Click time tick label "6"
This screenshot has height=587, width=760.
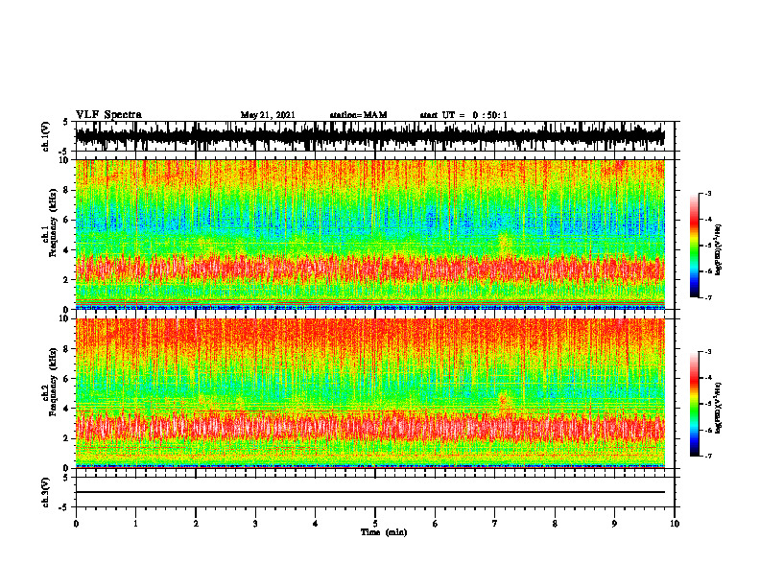pyautogui.click(x=436, y=524)
